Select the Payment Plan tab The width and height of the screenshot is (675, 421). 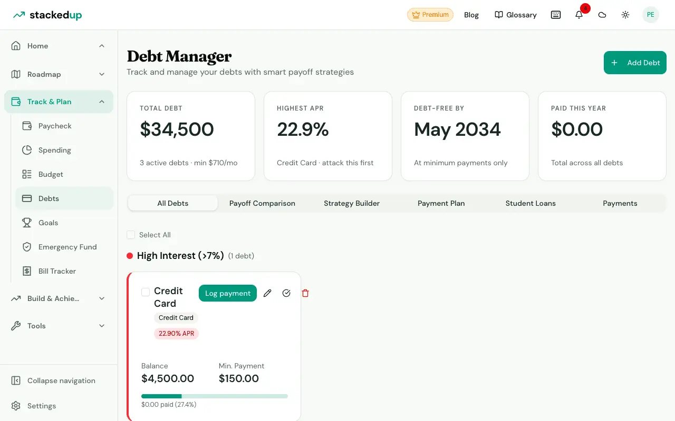coord(441,203)
